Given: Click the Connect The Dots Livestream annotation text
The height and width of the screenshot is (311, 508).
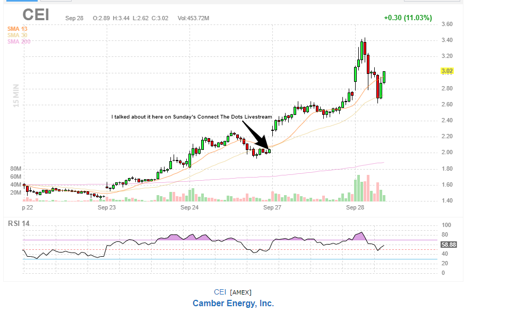Looking at the screenshot, I should (191, 116).
